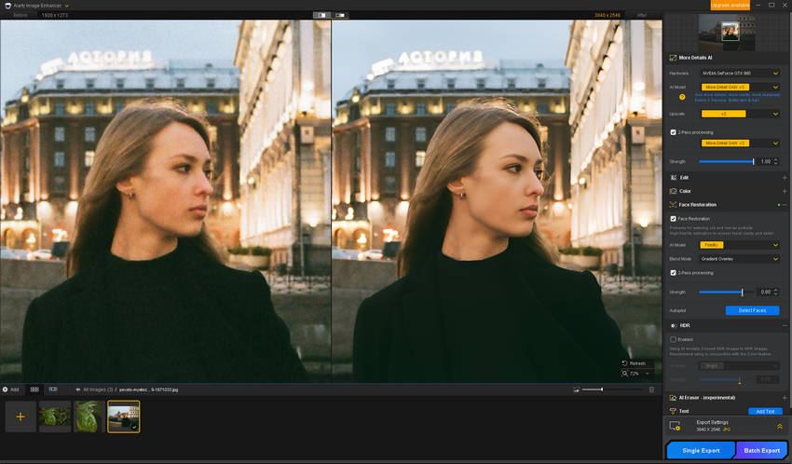Click the Refresh preview icon
This screenshot has height=464, width=792.
625,363
